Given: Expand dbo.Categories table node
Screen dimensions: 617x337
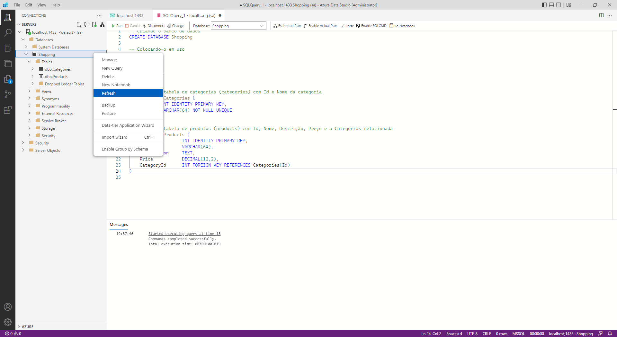Looking at the screenshot, I should 33,69.
